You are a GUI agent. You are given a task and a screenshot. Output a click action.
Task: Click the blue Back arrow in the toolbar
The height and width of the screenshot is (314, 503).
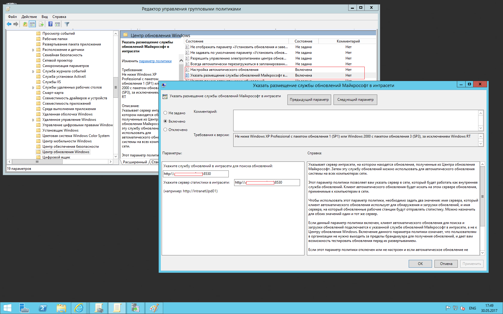click(9, 24)
